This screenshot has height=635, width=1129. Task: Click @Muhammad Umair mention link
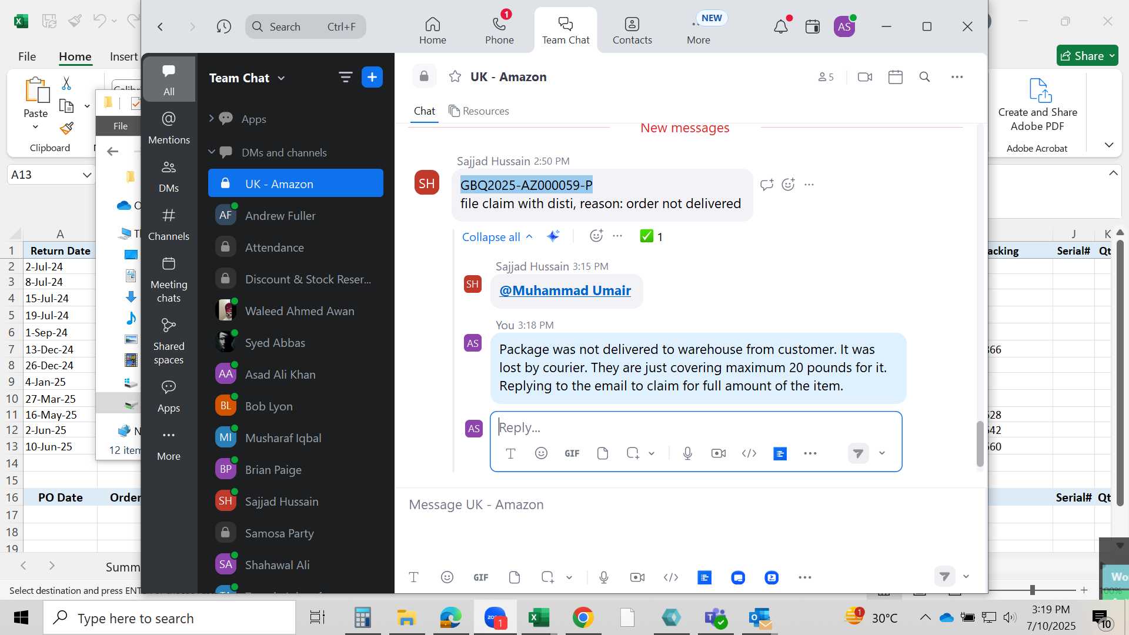pos(565,290)
